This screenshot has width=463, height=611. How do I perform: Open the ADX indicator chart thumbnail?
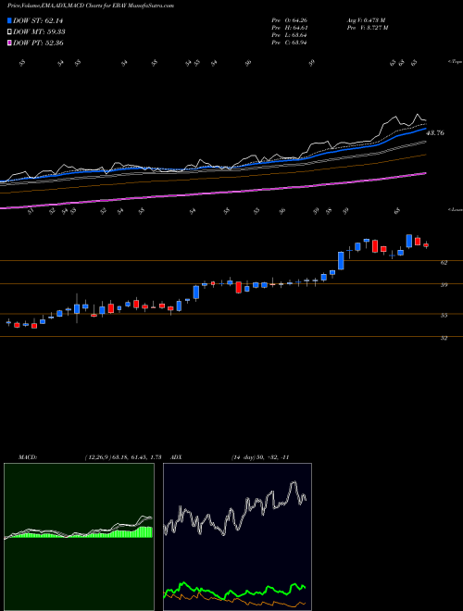point(237,537)
